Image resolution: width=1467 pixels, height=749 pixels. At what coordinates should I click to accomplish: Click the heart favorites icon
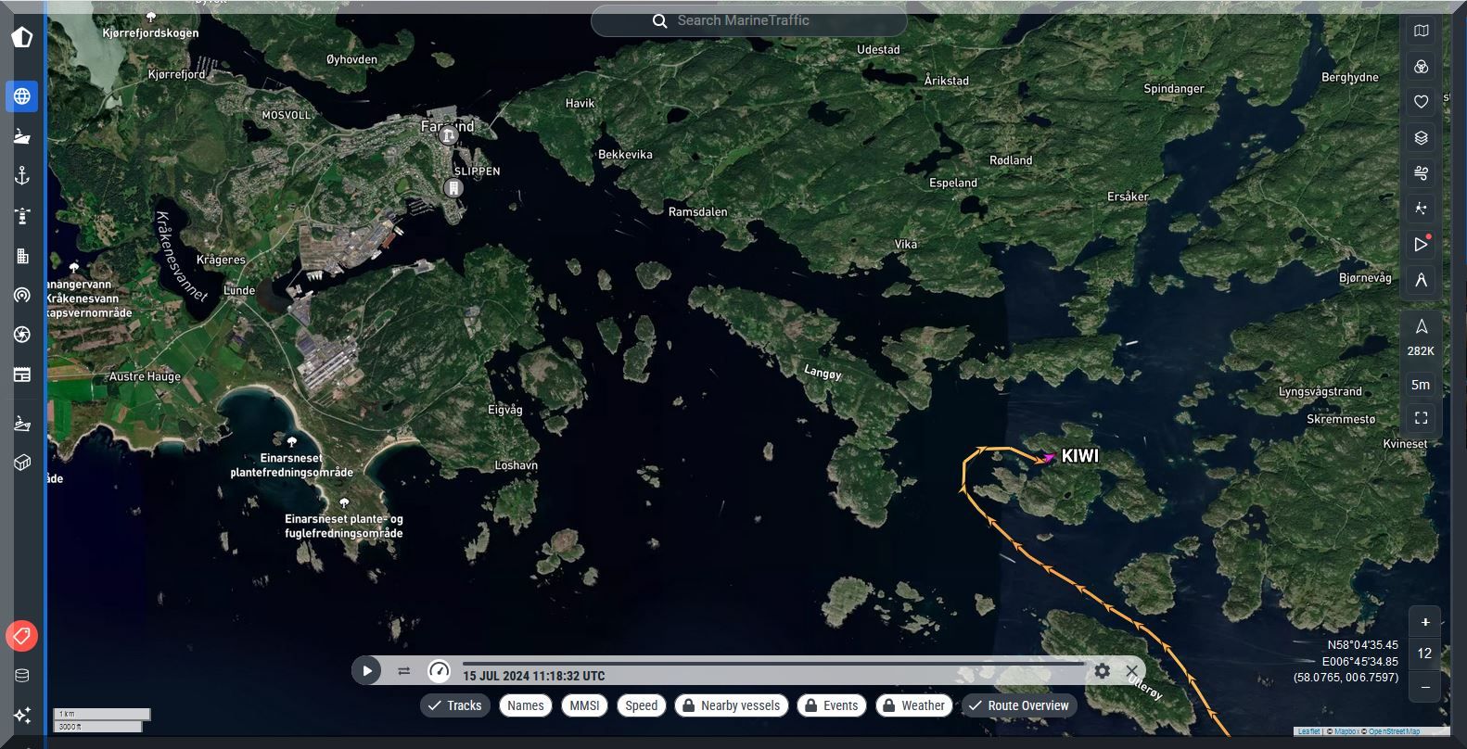[1421, 102]
